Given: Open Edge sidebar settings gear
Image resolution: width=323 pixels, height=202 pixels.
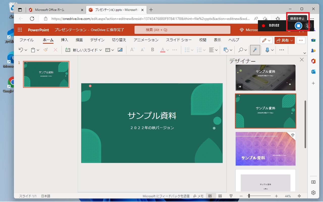Looking at the screenshot, I should (x=313, y=193).
